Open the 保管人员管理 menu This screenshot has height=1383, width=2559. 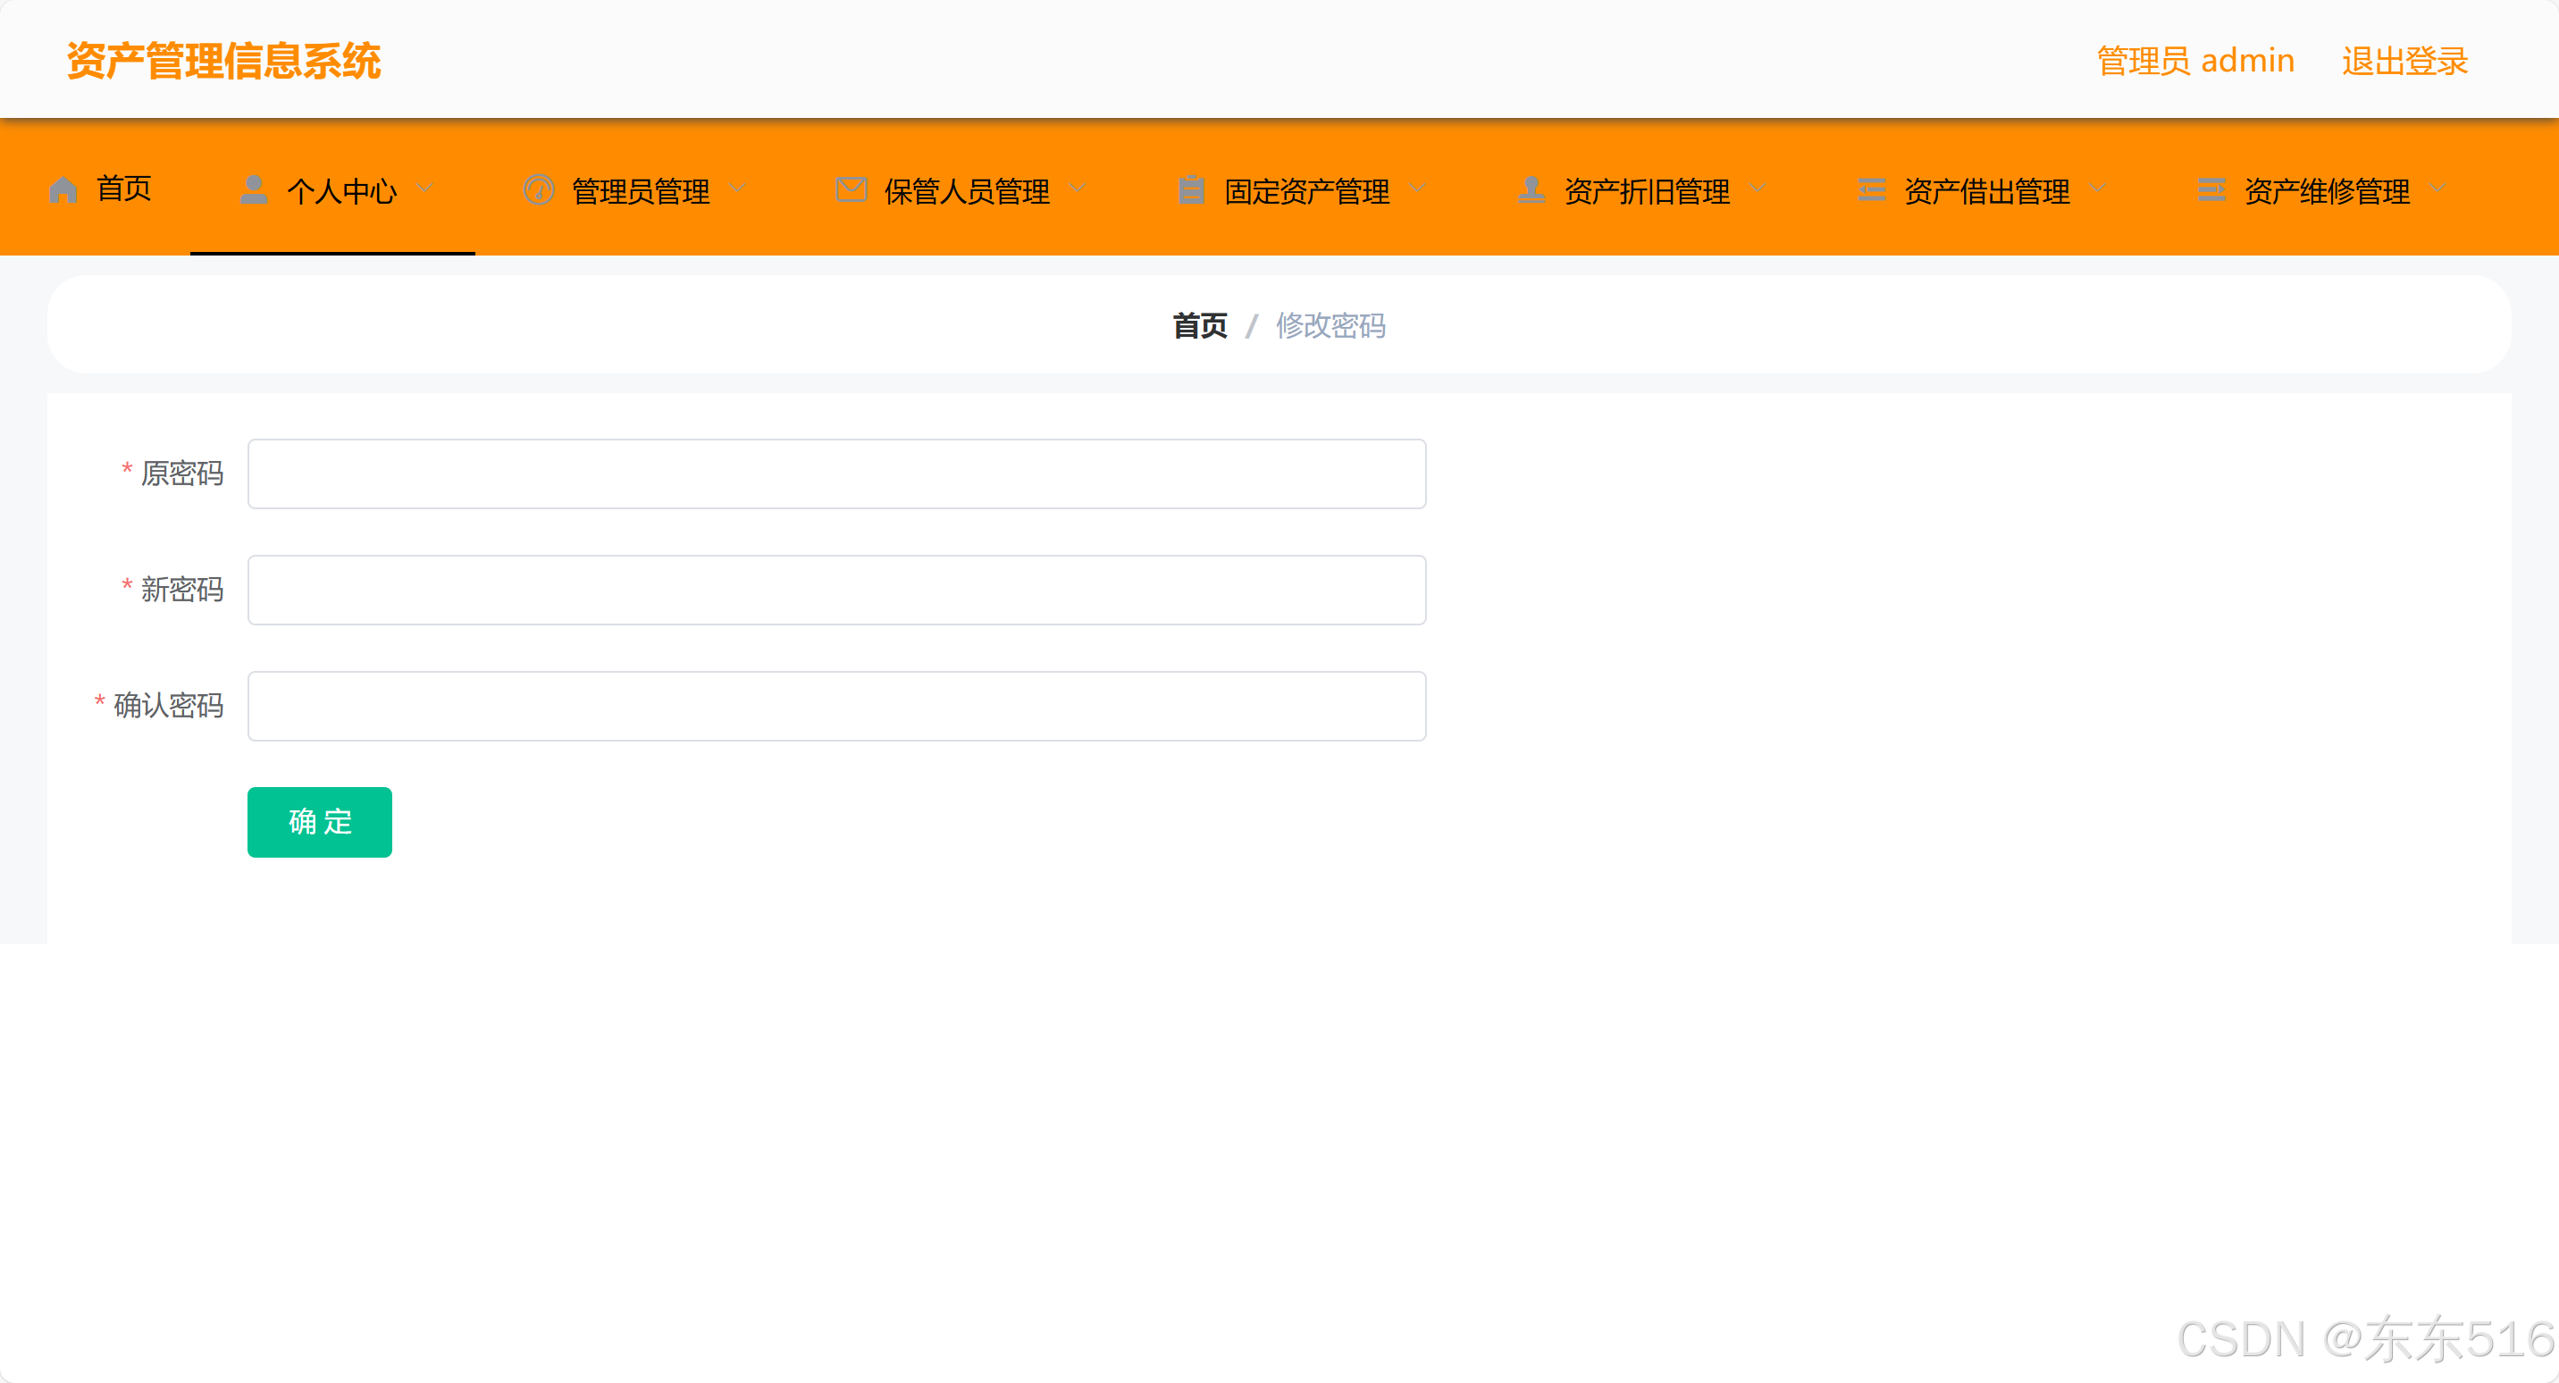coord(966,191)
